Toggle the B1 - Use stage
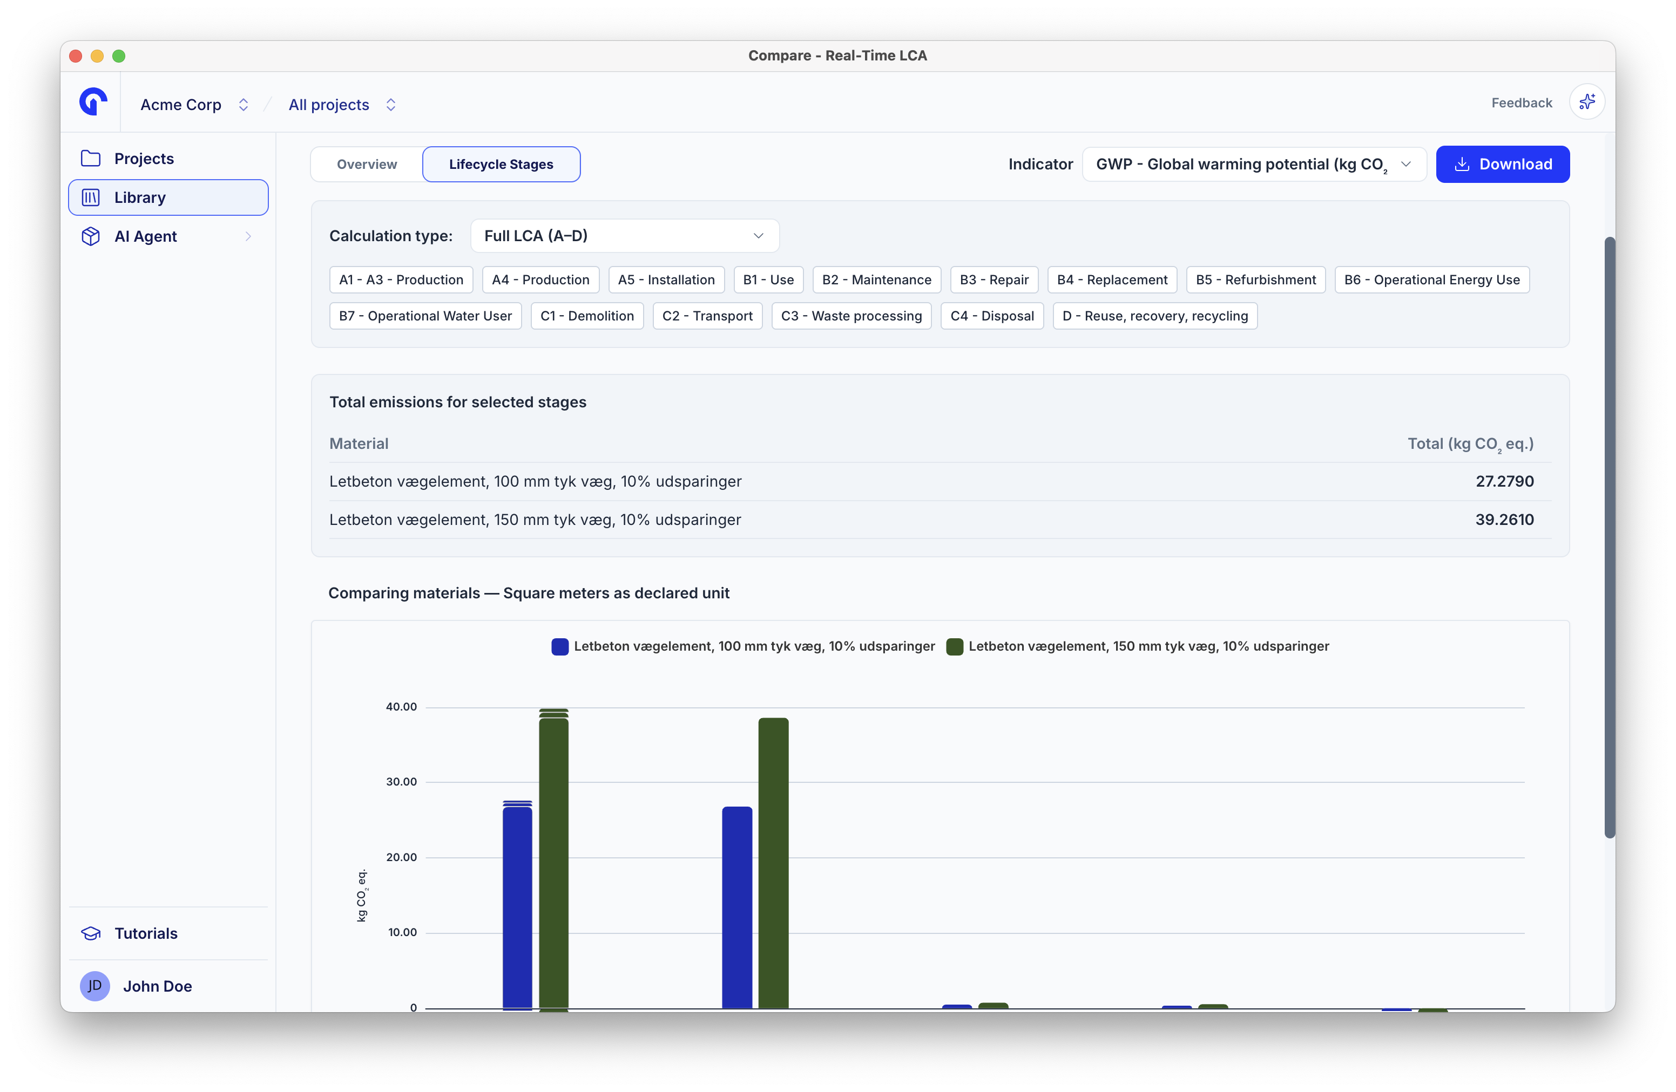1676x1092 pixels. pyautogui.click(x=768, y=279)
